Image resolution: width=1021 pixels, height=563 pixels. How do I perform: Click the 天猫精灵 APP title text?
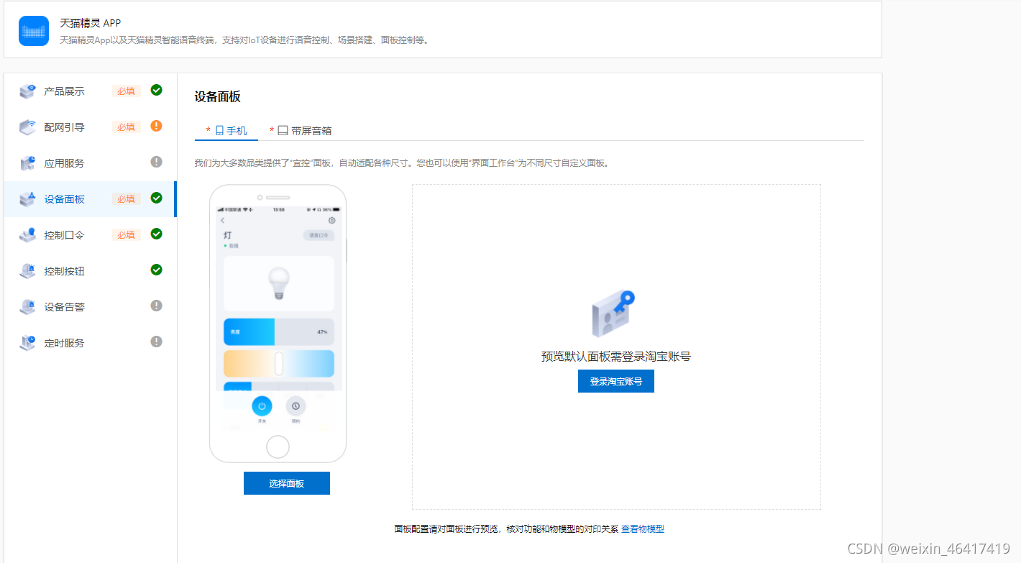point(91,23)
